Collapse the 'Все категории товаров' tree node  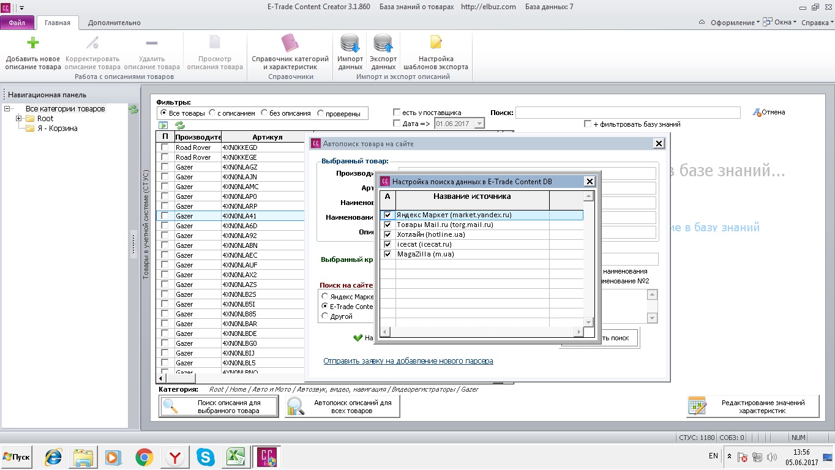coord(8,109)
